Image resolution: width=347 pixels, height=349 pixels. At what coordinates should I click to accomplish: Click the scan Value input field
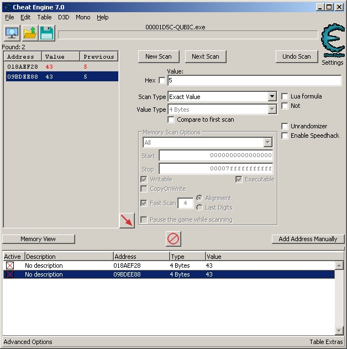tap(254, 81)
